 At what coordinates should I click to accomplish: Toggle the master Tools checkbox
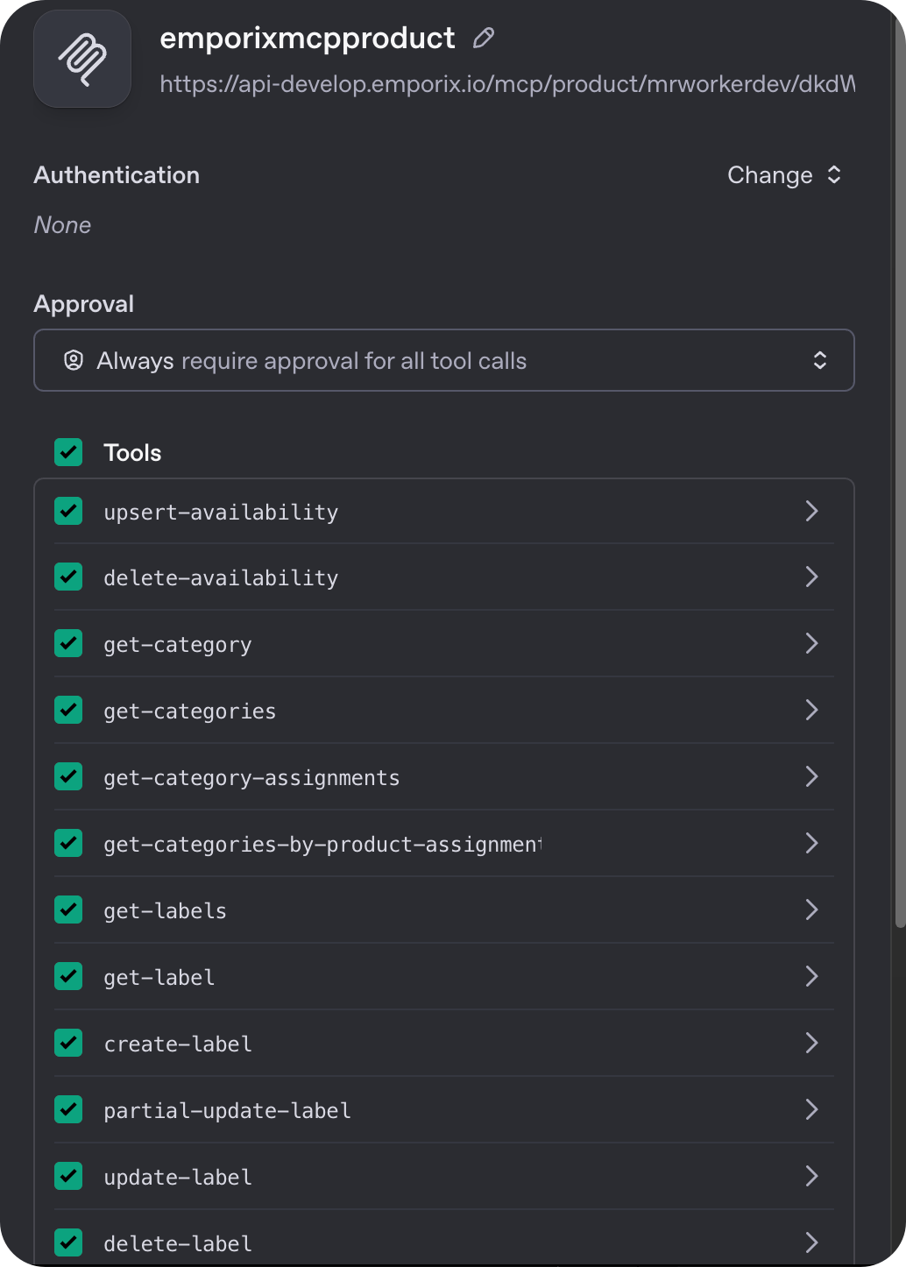coord(68,452)
